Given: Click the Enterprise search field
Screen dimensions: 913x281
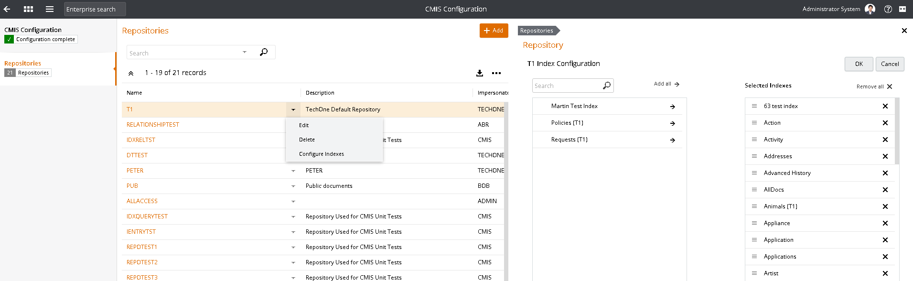Looking at the screenshot, I should (x=95, y=9).
